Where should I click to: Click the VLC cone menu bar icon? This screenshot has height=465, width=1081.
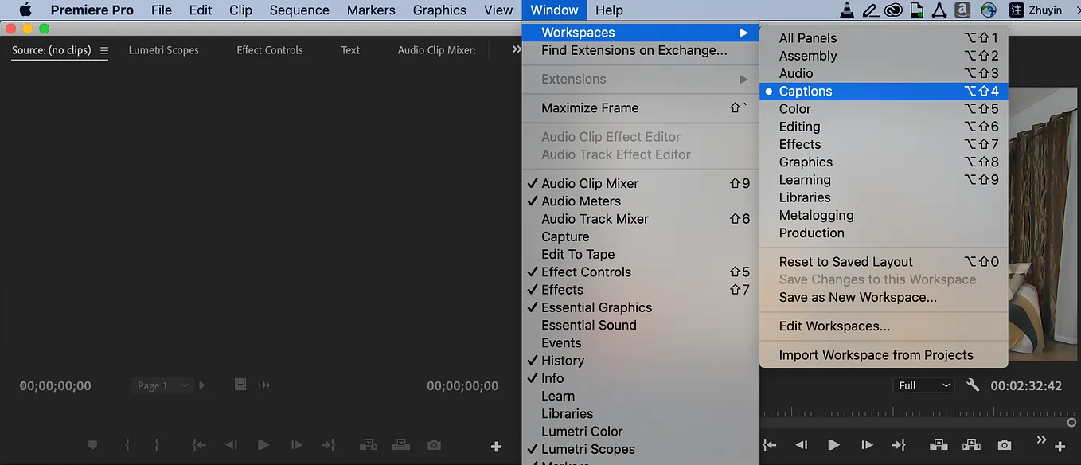tap(849, 10)
